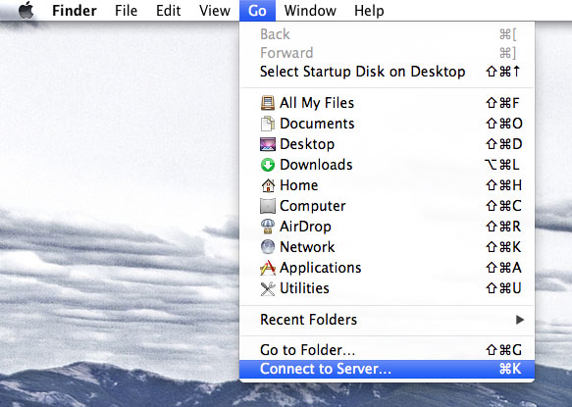Click the Desktop picture icon
572x407 pixels.
268,144
